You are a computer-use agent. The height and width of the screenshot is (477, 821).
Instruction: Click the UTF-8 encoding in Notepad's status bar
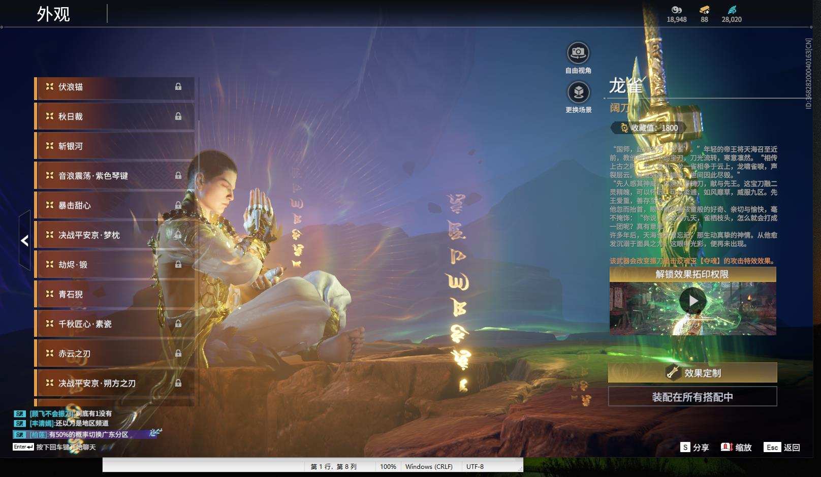pyautogui.click(x=475, y=466)
